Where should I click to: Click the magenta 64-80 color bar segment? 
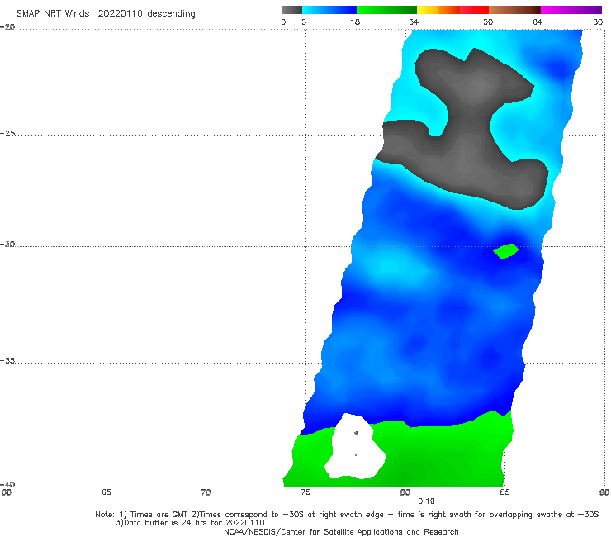click(x=571, y=10)
